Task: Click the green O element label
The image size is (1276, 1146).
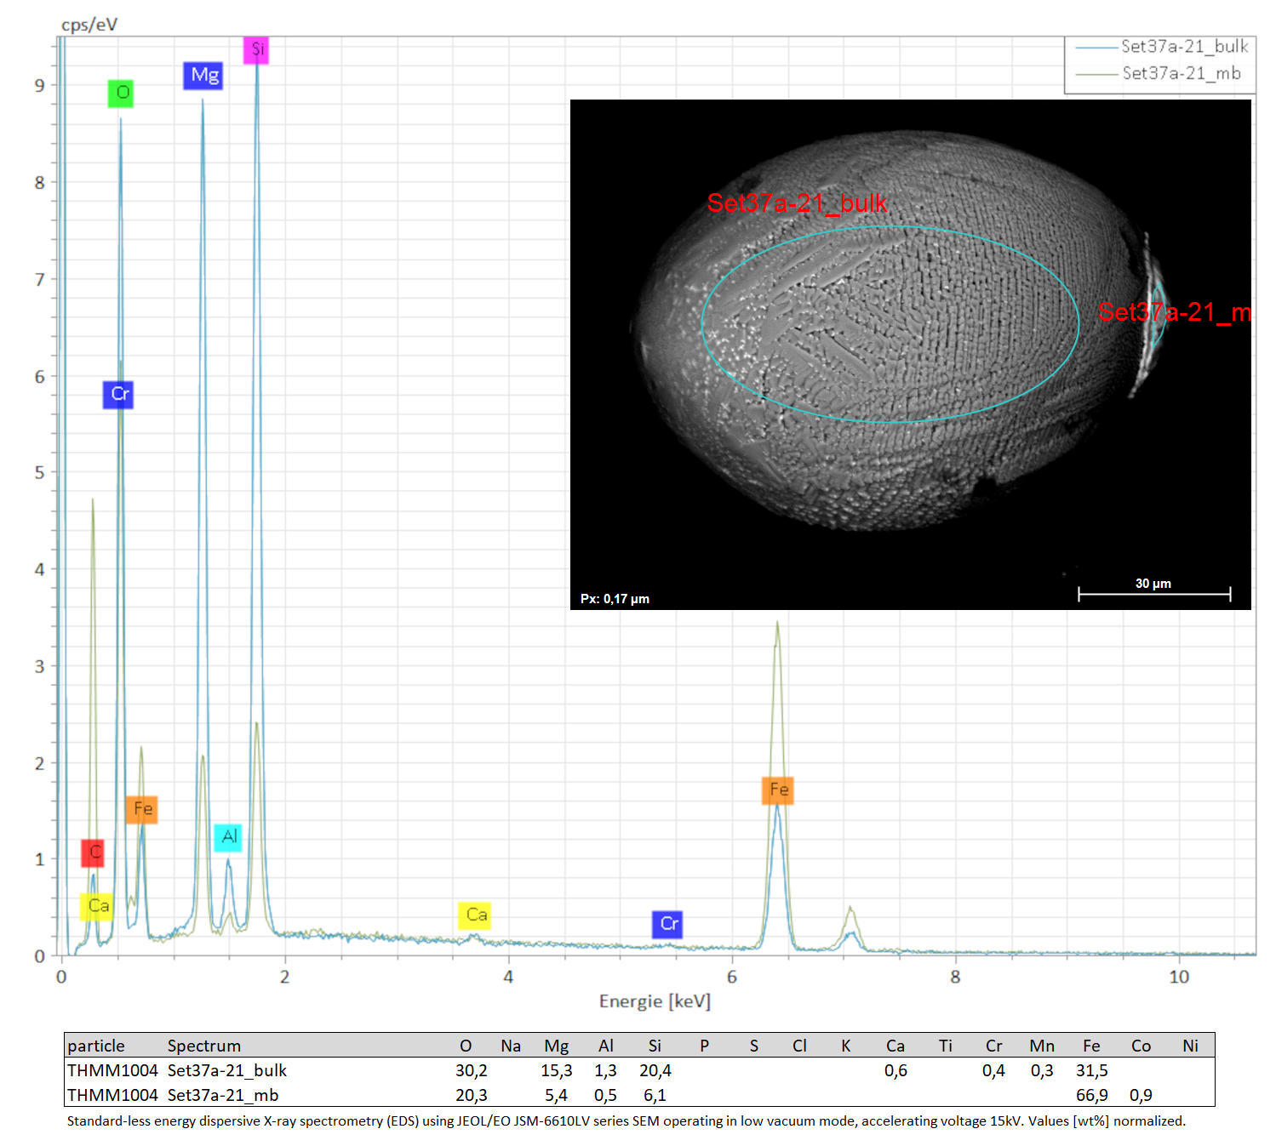Action: [121, 93]
